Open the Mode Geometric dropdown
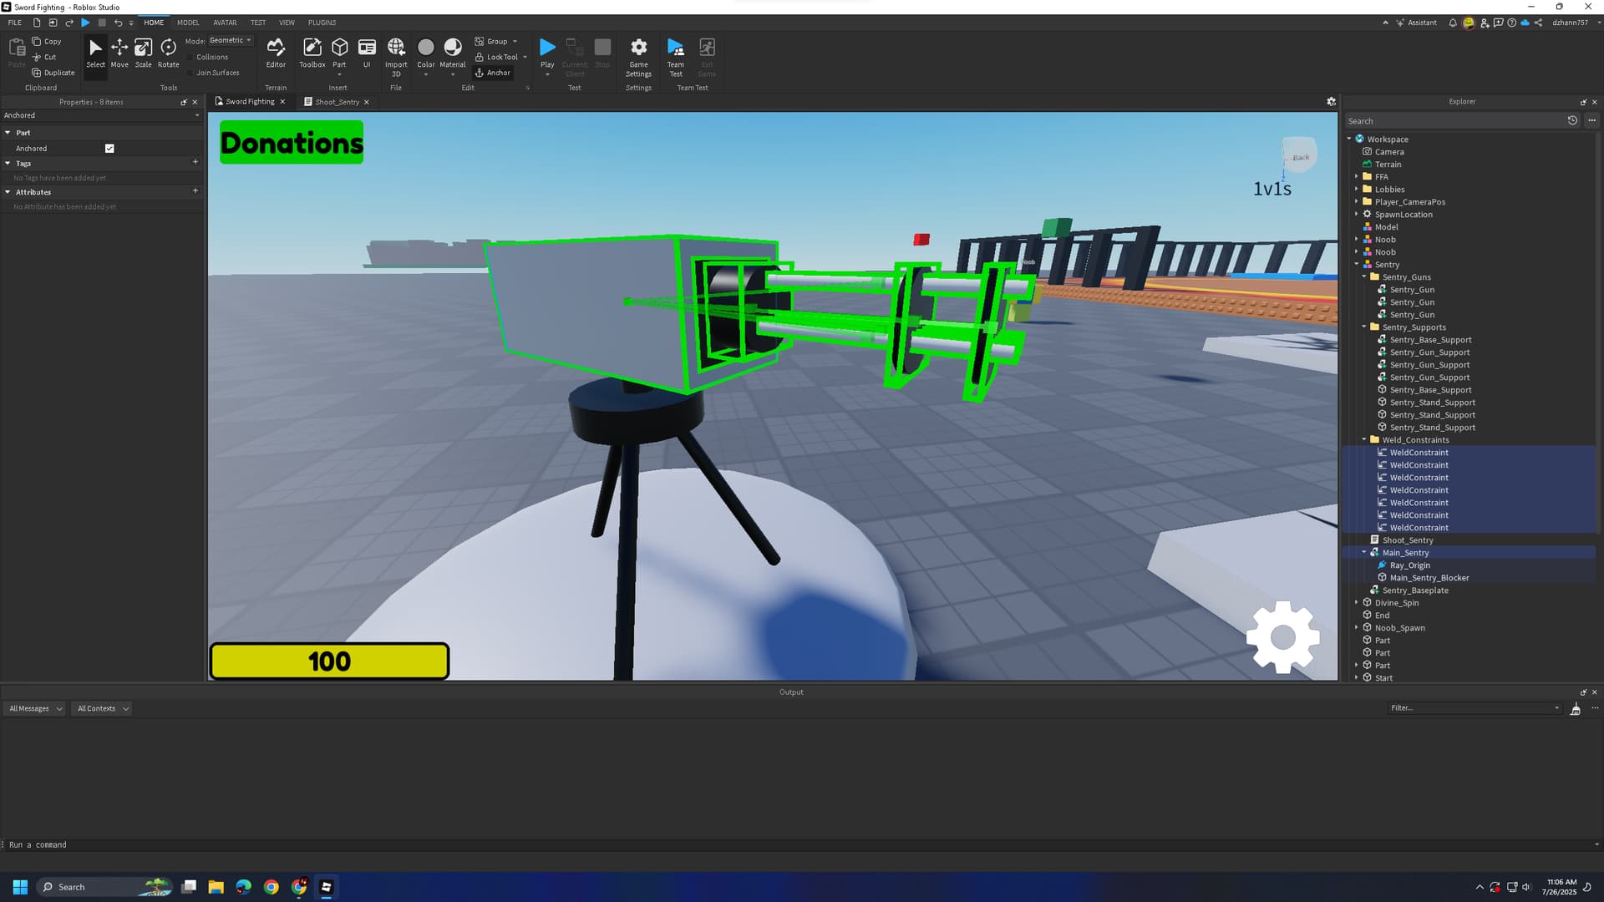Viewport: 1604px width, 902px height. 231,40
